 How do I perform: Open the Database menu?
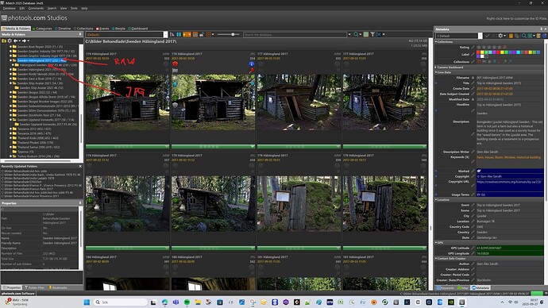(x=10, y=8)
